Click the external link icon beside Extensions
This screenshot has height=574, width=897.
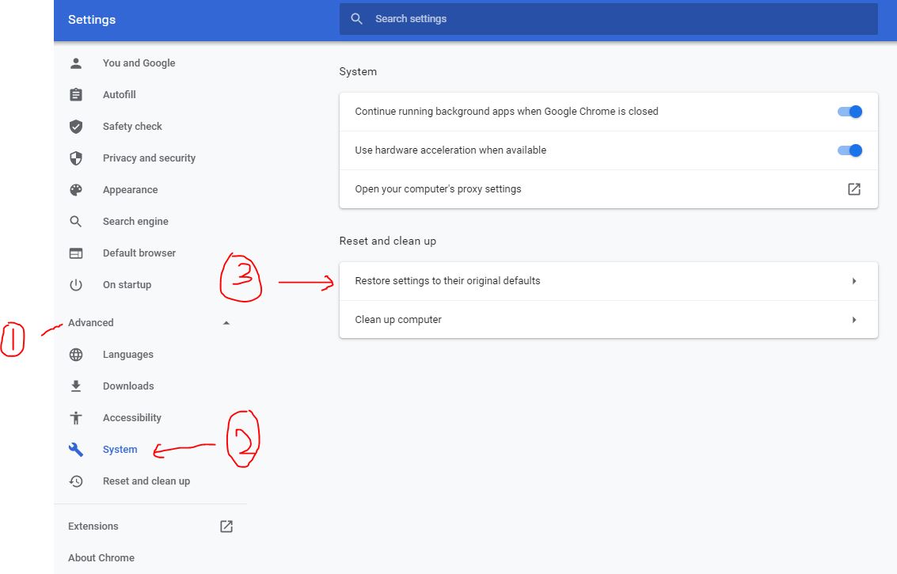pyautogui.click(x=226, y=526)
